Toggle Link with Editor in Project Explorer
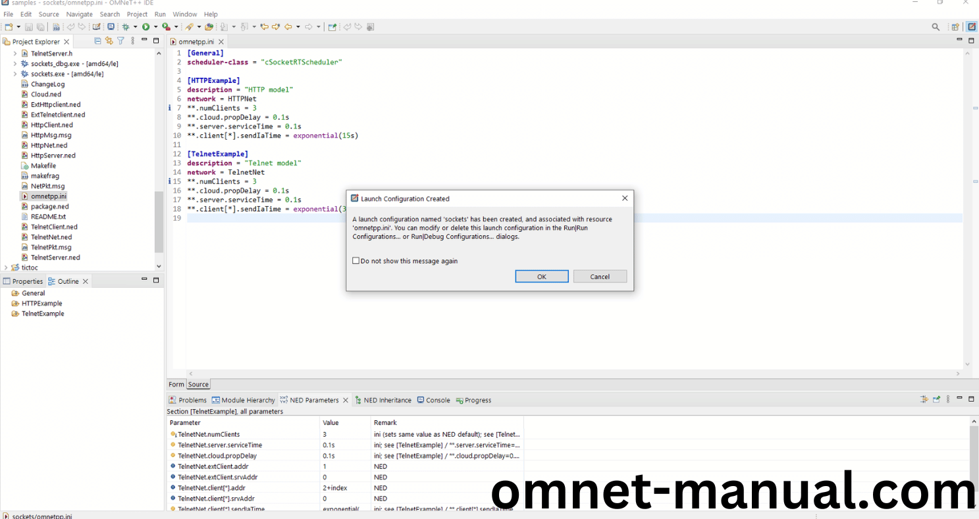 [x=109, y=41]
